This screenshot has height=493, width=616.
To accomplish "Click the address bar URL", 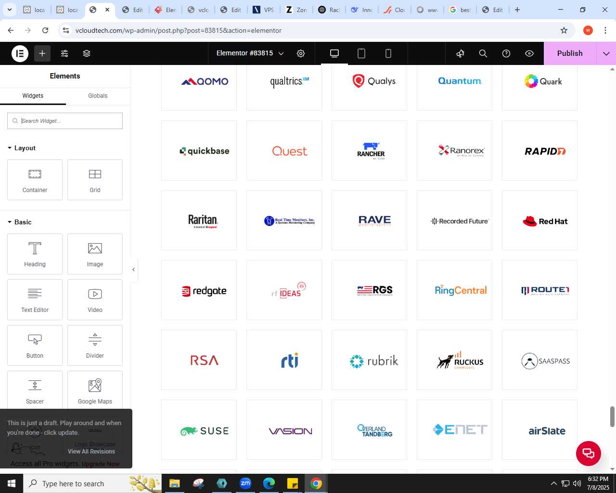I will pos(179,30).
